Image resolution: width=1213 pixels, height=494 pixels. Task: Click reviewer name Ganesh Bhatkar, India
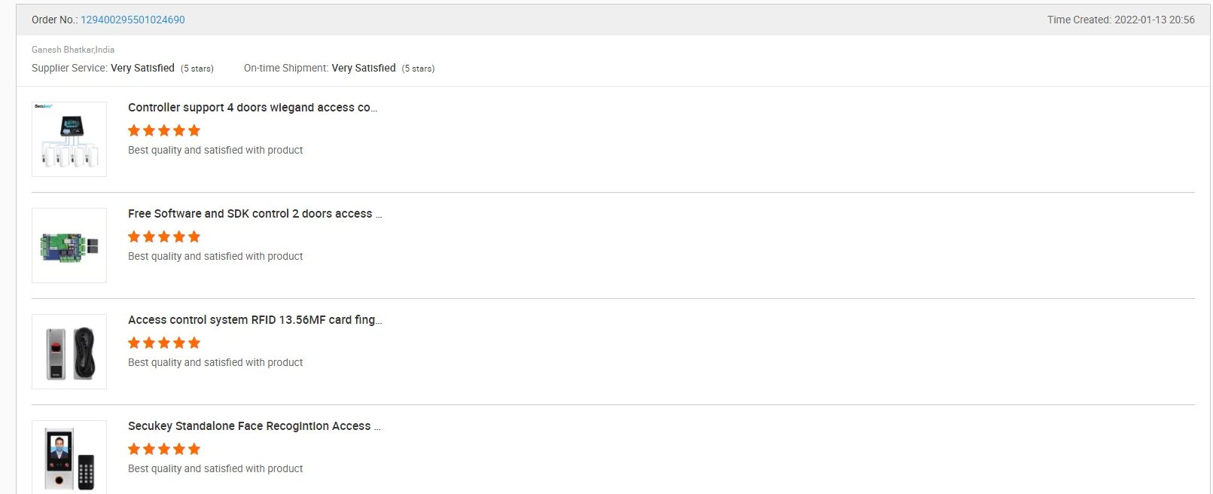pyautogui.click(x=73, y=50)
